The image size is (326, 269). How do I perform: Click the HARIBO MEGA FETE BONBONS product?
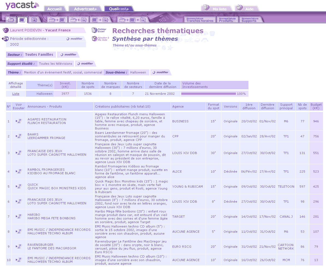click(52, 218)
